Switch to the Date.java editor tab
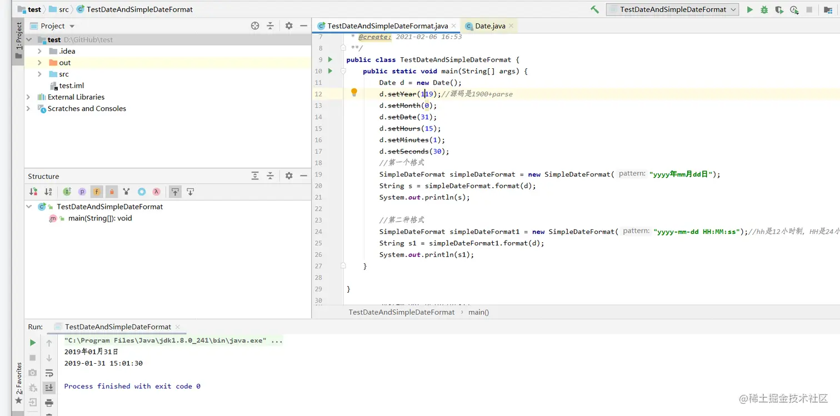The height and width of the screenshot is (416, 840). (x=490, y=26)
